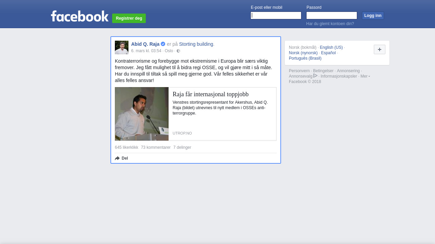Open the article photo thumbnail of Raja speaking
435x244 pixels.
(x=142, y=114)
